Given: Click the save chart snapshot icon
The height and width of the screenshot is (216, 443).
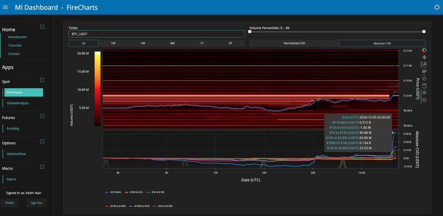Looking at the screenshot, I should point(424,86).
